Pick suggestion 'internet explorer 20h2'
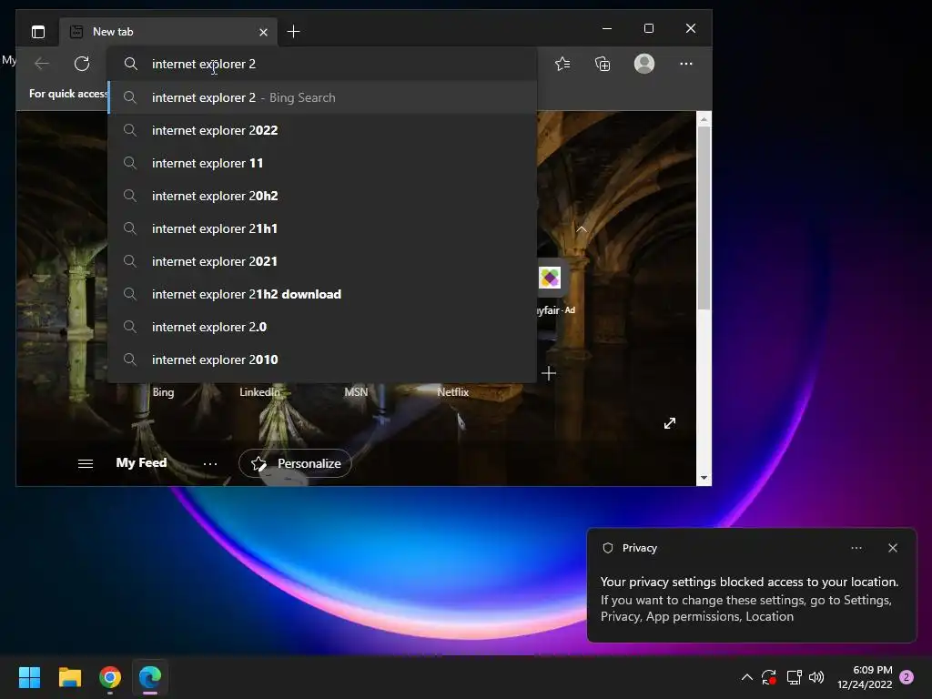932x699 pixels. coord(322,196)
